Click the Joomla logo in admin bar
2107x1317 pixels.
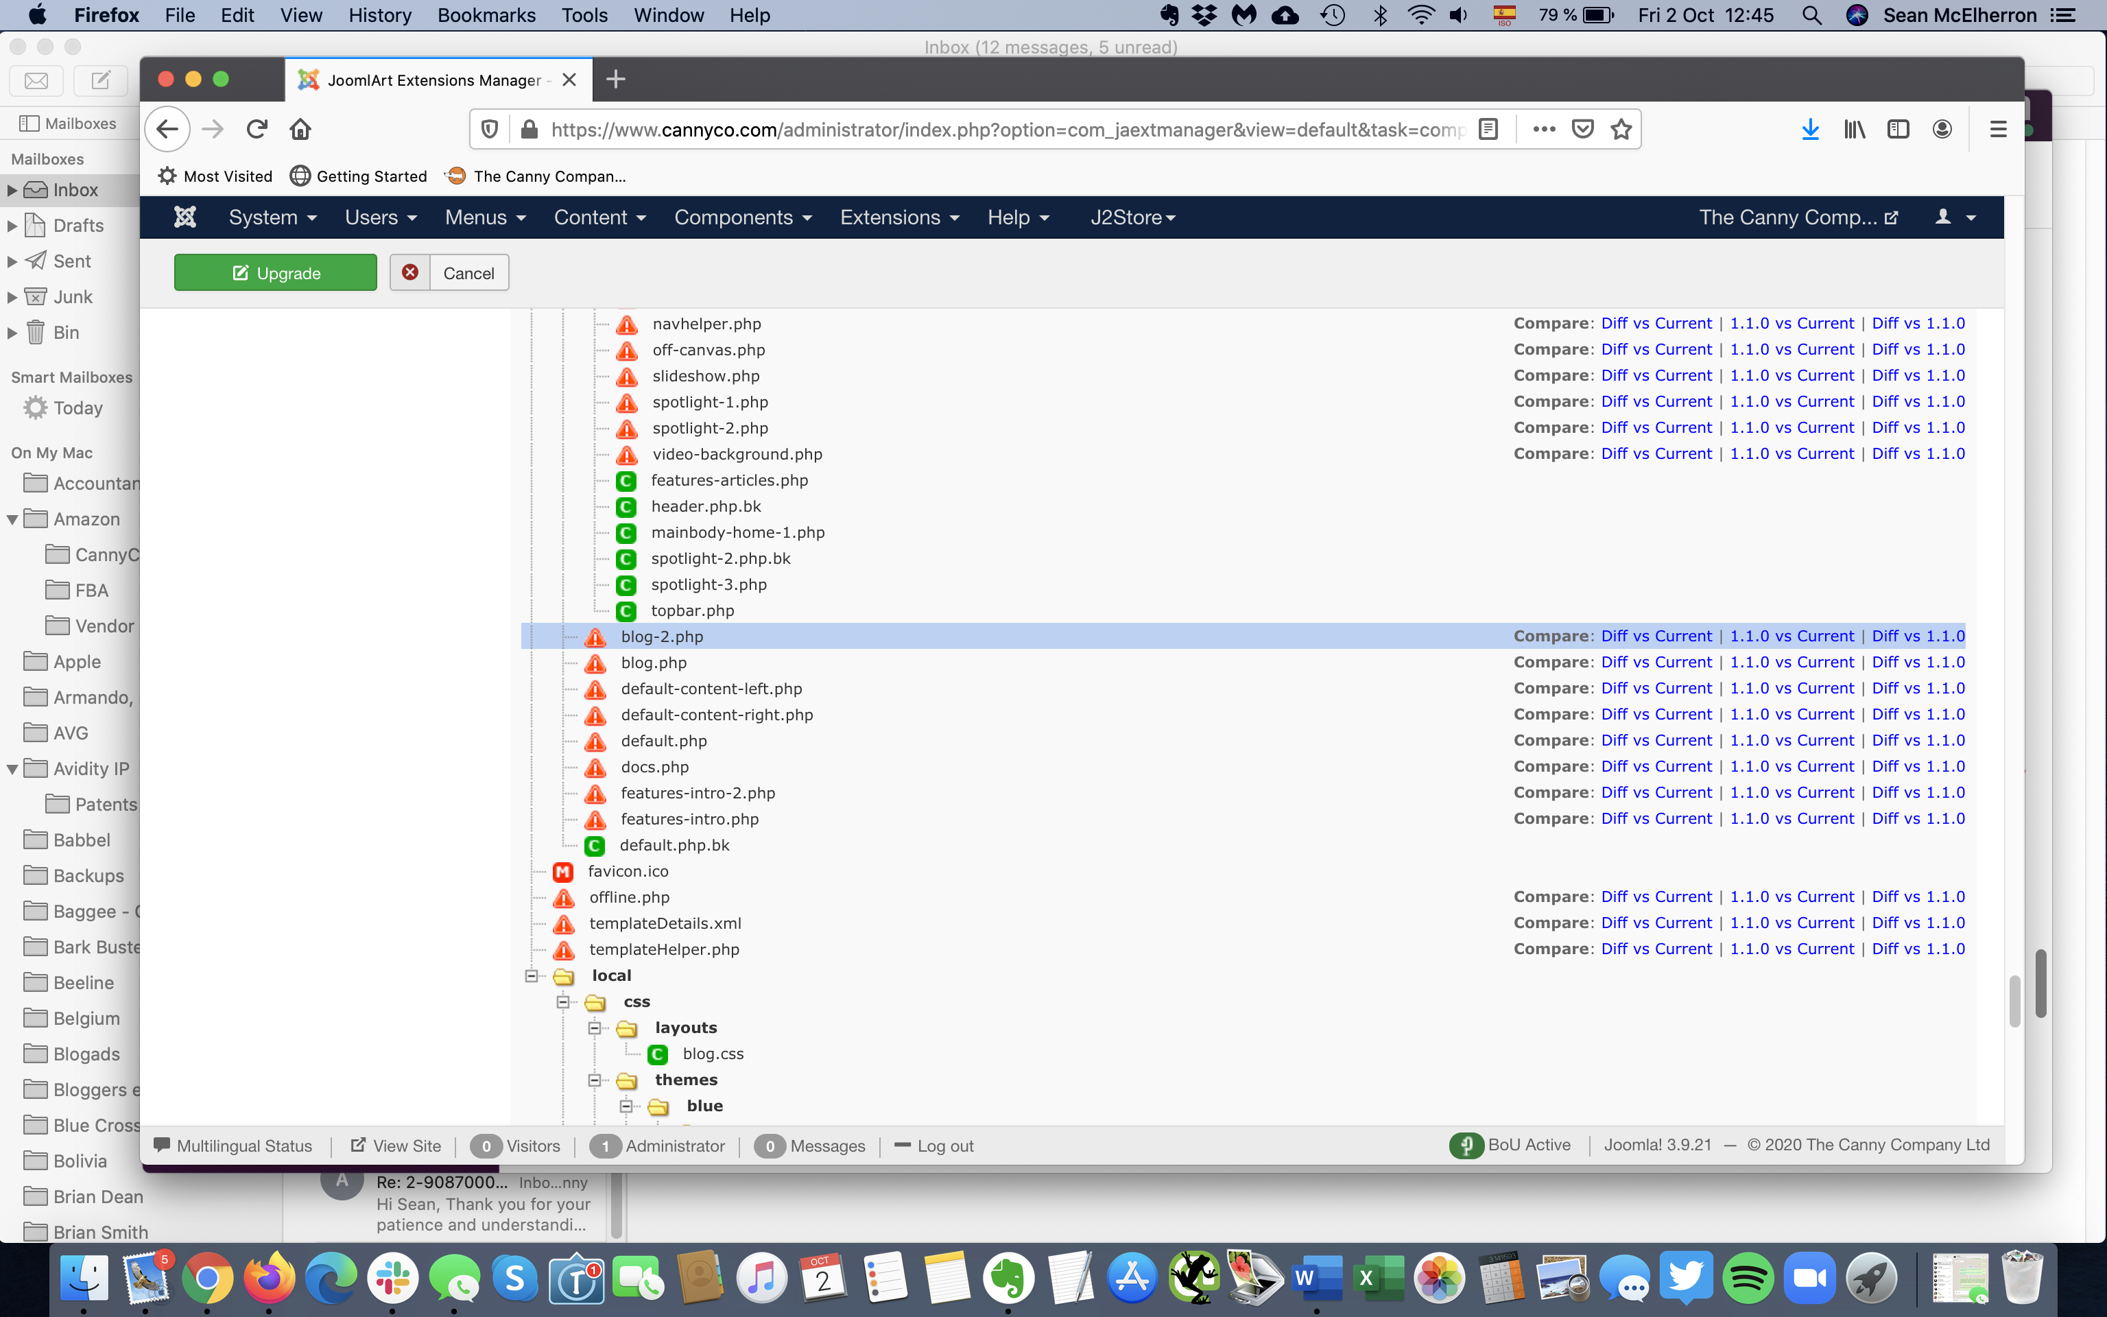(184, 217)
